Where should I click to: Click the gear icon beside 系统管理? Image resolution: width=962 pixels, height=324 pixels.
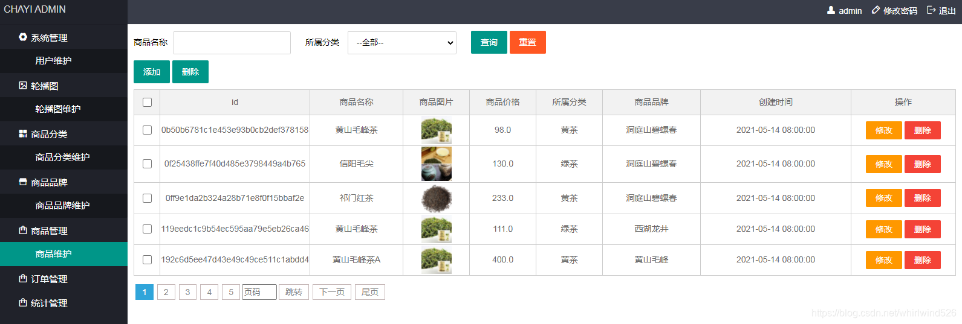(23, 37)
